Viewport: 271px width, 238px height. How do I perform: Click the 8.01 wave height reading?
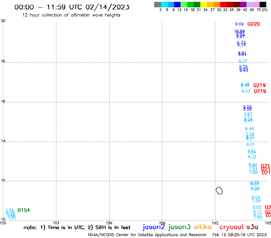tap(250, 144)
